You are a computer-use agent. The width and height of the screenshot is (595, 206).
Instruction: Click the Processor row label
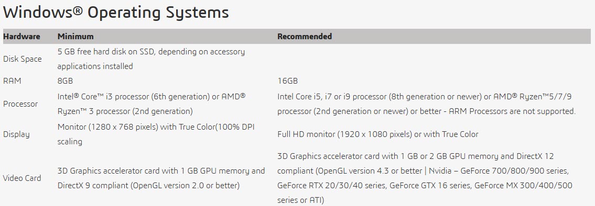coord(20,104)
